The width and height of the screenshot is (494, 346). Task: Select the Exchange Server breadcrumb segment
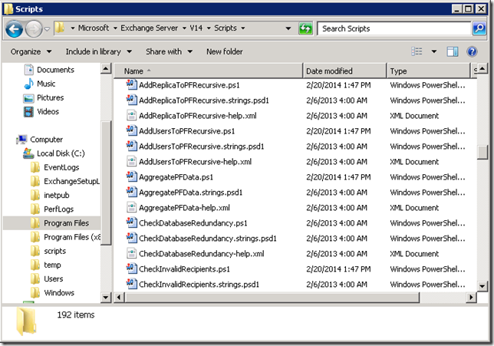(x=150, y=28)
